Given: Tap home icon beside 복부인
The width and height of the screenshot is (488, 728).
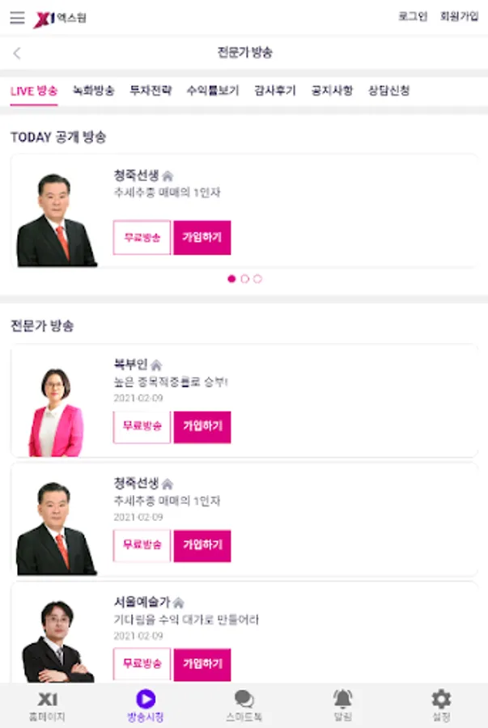Looking at the screenshot, I should pos(156,365).
